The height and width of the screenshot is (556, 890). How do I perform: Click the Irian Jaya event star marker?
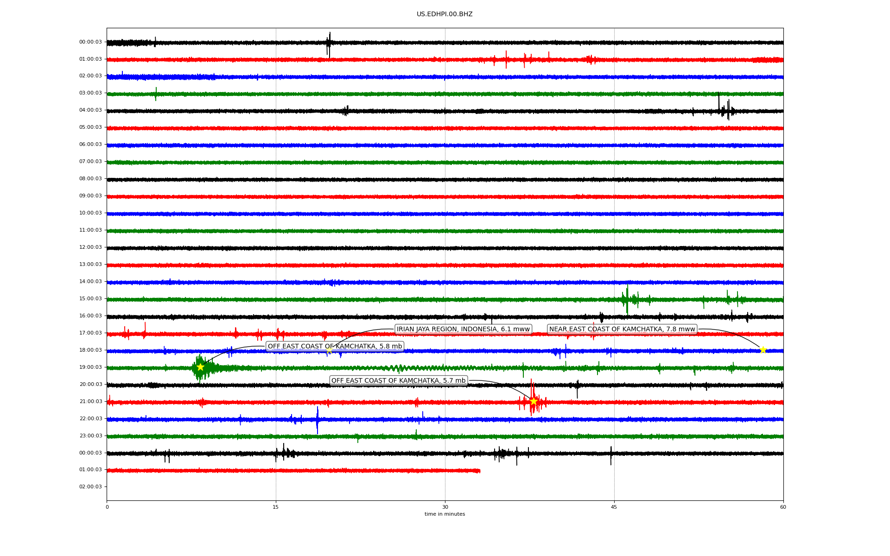click(329, 350)
